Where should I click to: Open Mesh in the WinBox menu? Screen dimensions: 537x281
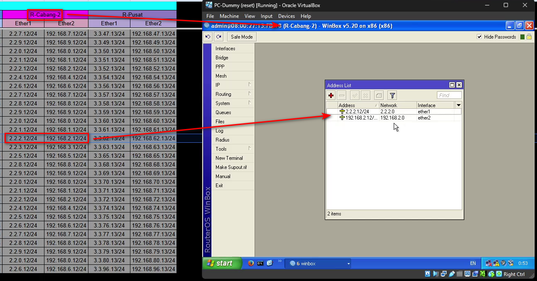pos(233,76)
